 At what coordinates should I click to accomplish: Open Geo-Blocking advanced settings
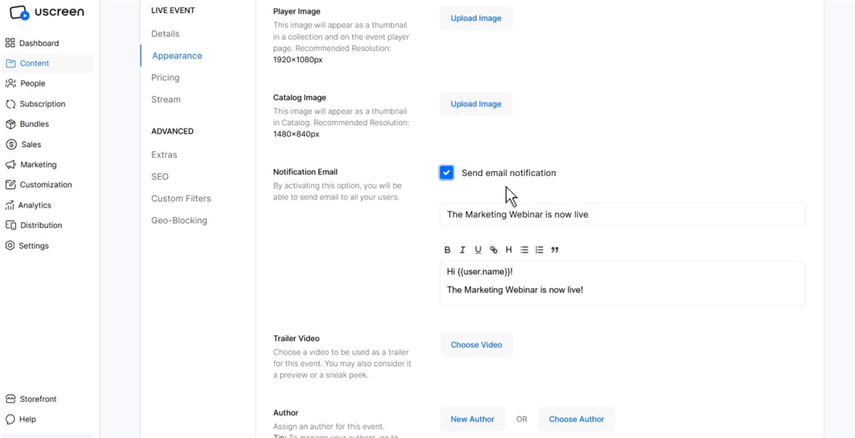179,220
